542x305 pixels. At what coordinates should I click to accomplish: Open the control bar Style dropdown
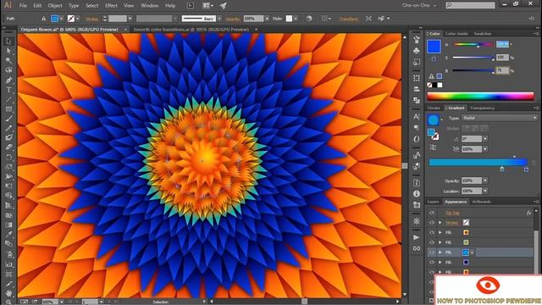[296, 19]
